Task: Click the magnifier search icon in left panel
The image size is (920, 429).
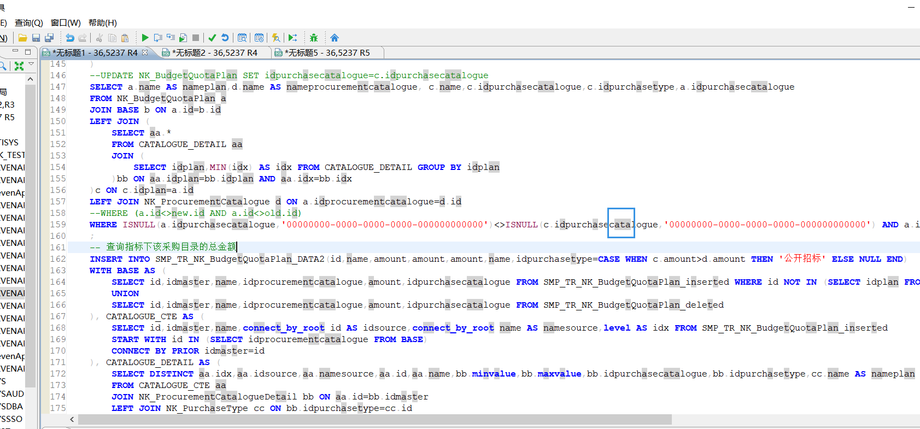Action: point(3,66)
